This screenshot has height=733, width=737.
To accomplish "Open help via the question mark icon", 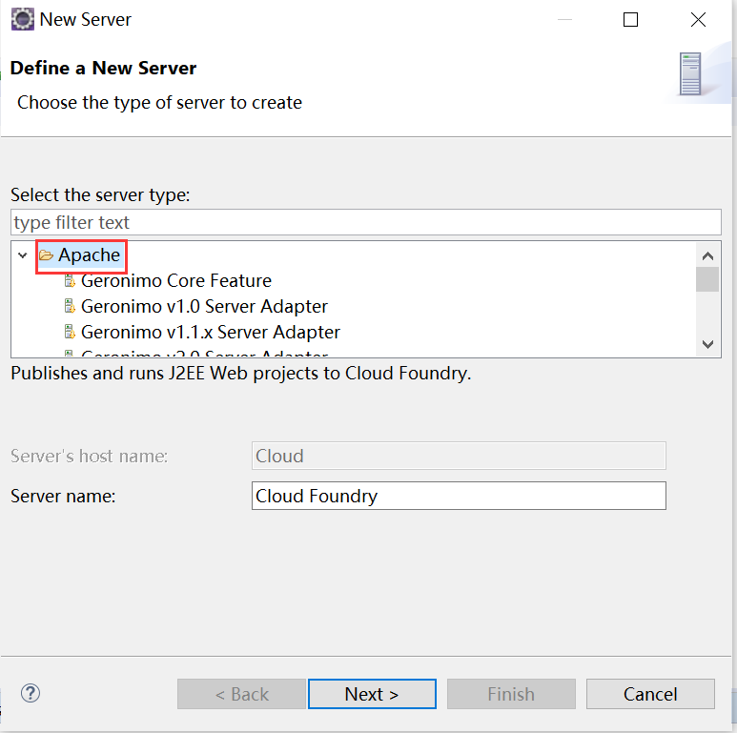I will pos(31,694).
